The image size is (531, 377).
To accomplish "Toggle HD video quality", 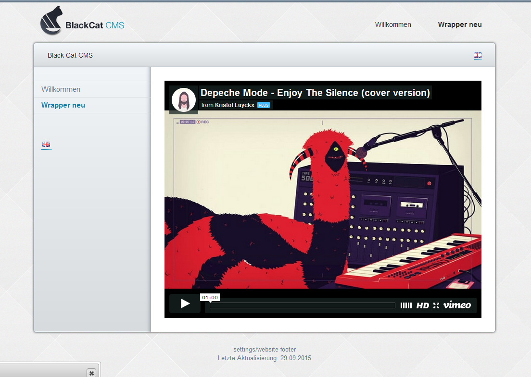I will [x=423, y=305].
